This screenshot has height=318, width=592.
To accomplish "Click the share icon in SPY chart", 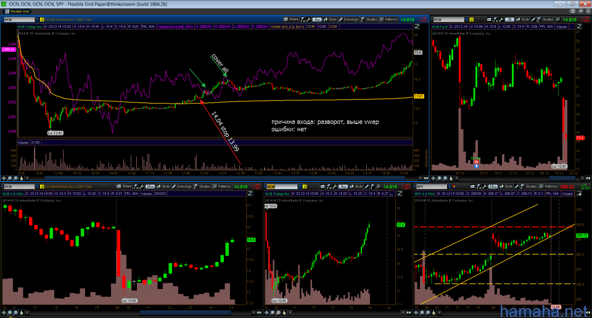I will pos(472,186).
